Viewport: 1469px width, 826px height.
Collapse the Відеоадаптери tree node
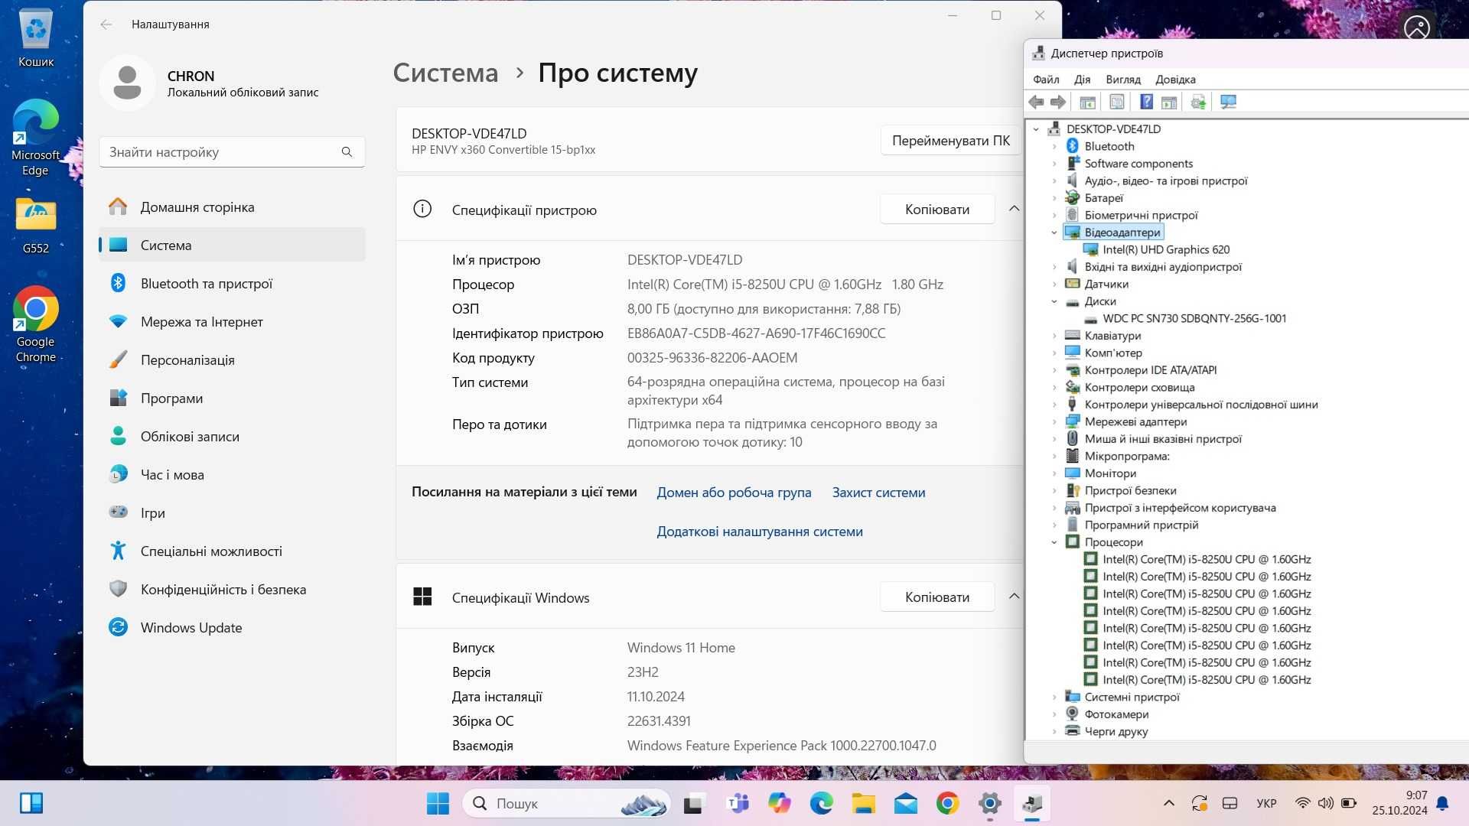(1054, 233)
